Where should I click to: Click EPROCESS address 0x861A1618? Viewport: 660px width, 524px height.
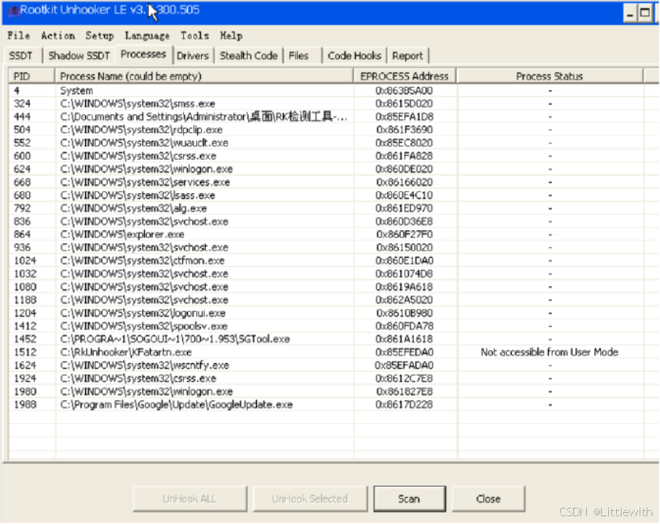point(404,339)
